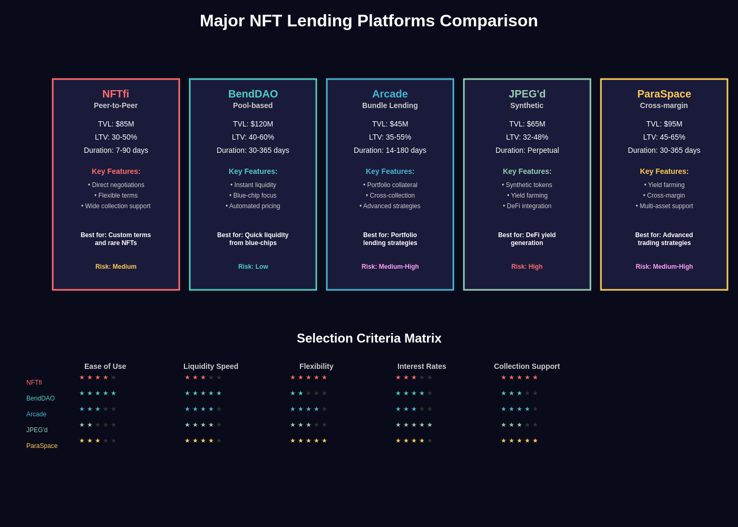The height and width of the screenshot is (527, 738).
Task: Click 'LTV: 35-55%' in the Arcade card
Action: coord(390,137)
